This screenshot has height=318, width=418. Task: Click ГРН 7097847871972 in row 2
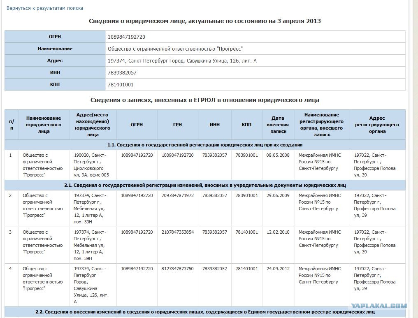(178, 195)
